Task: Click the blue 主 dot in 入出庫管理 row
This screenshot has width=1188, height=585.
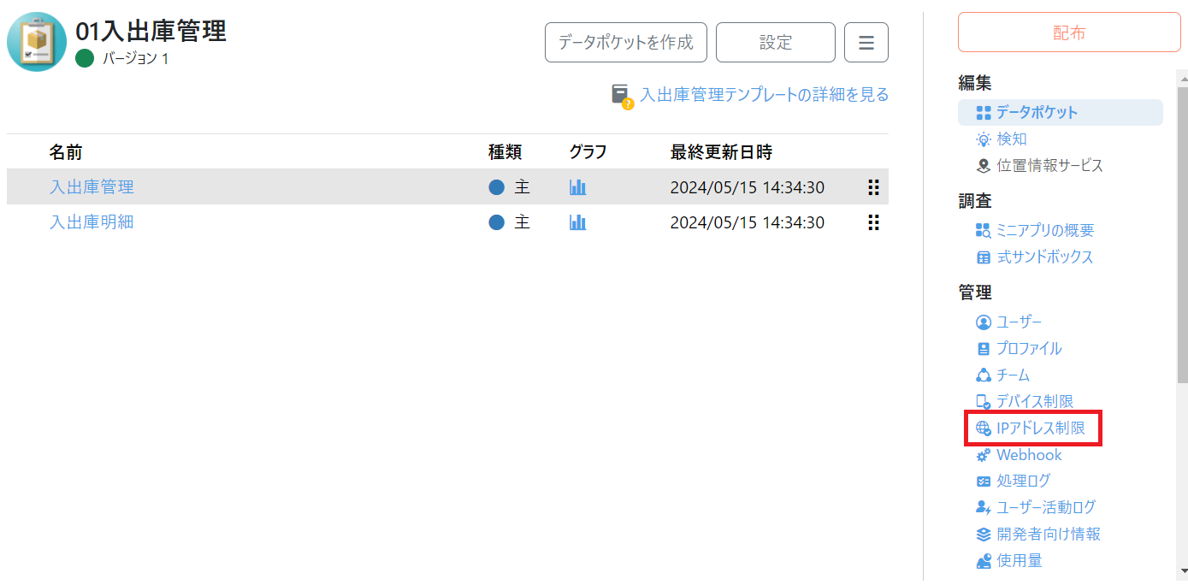Action: 497,187
